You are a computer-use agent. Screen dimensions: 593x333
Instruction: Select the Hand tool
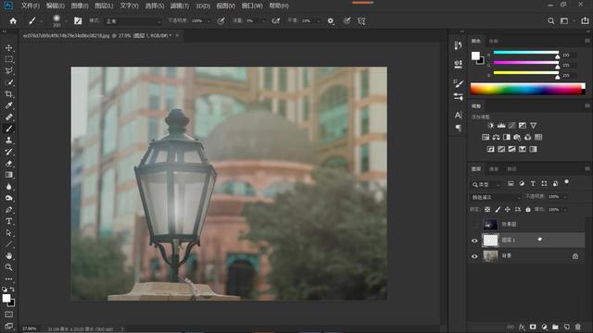[8, 255]
